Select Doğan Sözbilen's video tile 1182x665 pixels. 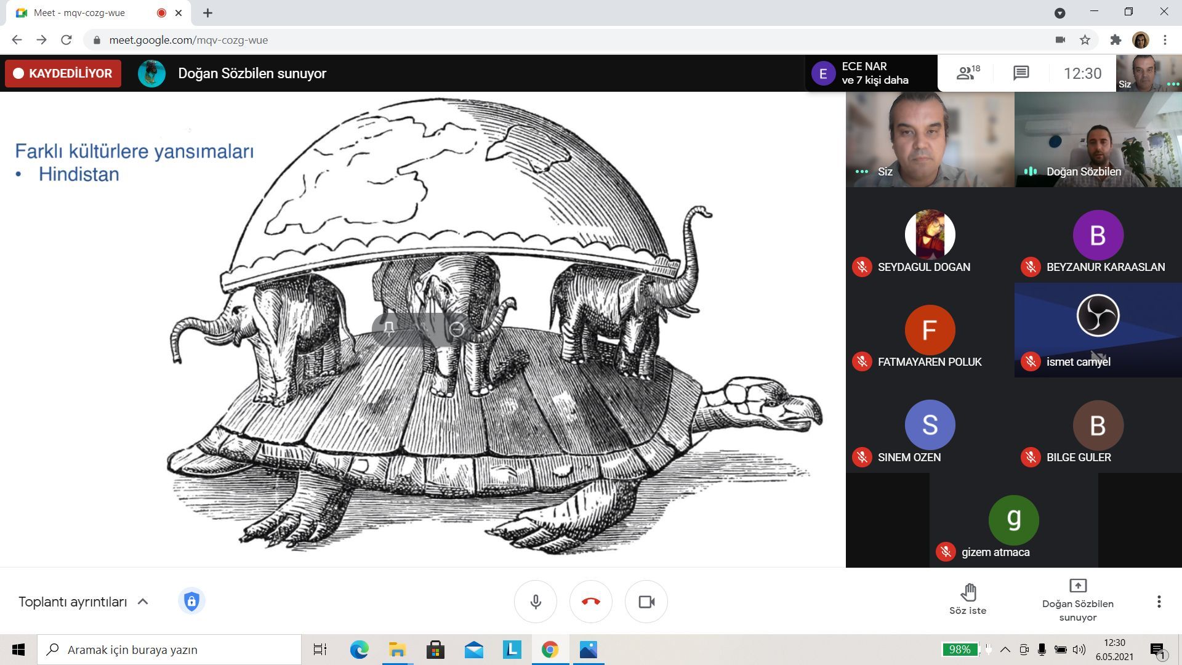1098,140
